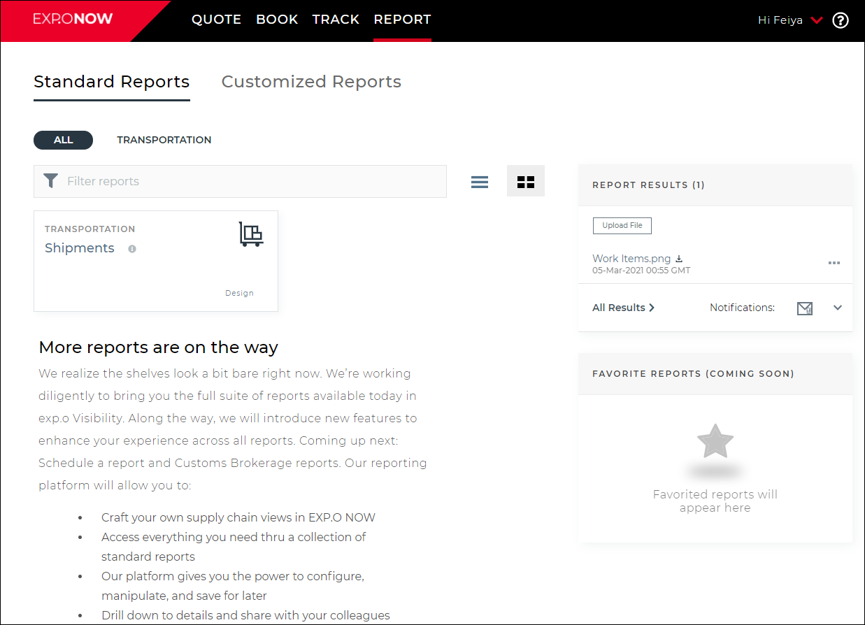The height and width of the screenshot is (625, 865).
Task: Click the Upload File button
Action: (x=622, y=226)
